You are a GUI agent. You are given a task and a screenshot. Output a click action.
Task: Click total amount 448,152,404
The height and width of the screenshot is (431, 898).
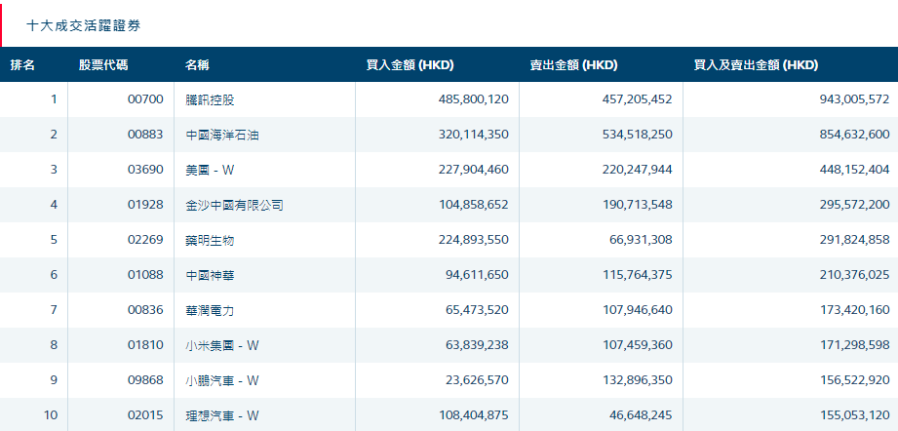click(x=855, y=170)
